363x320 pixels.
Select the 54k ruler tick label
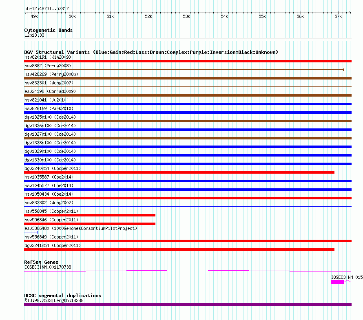coord(224,16)
